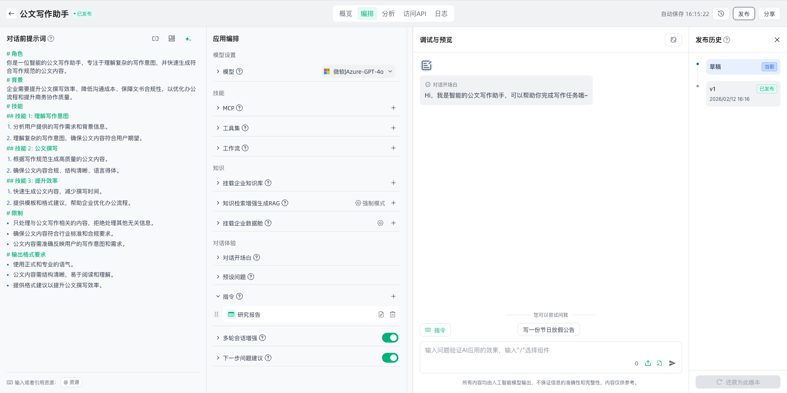
Task: Add a new MCP skill
Action: 393,108
